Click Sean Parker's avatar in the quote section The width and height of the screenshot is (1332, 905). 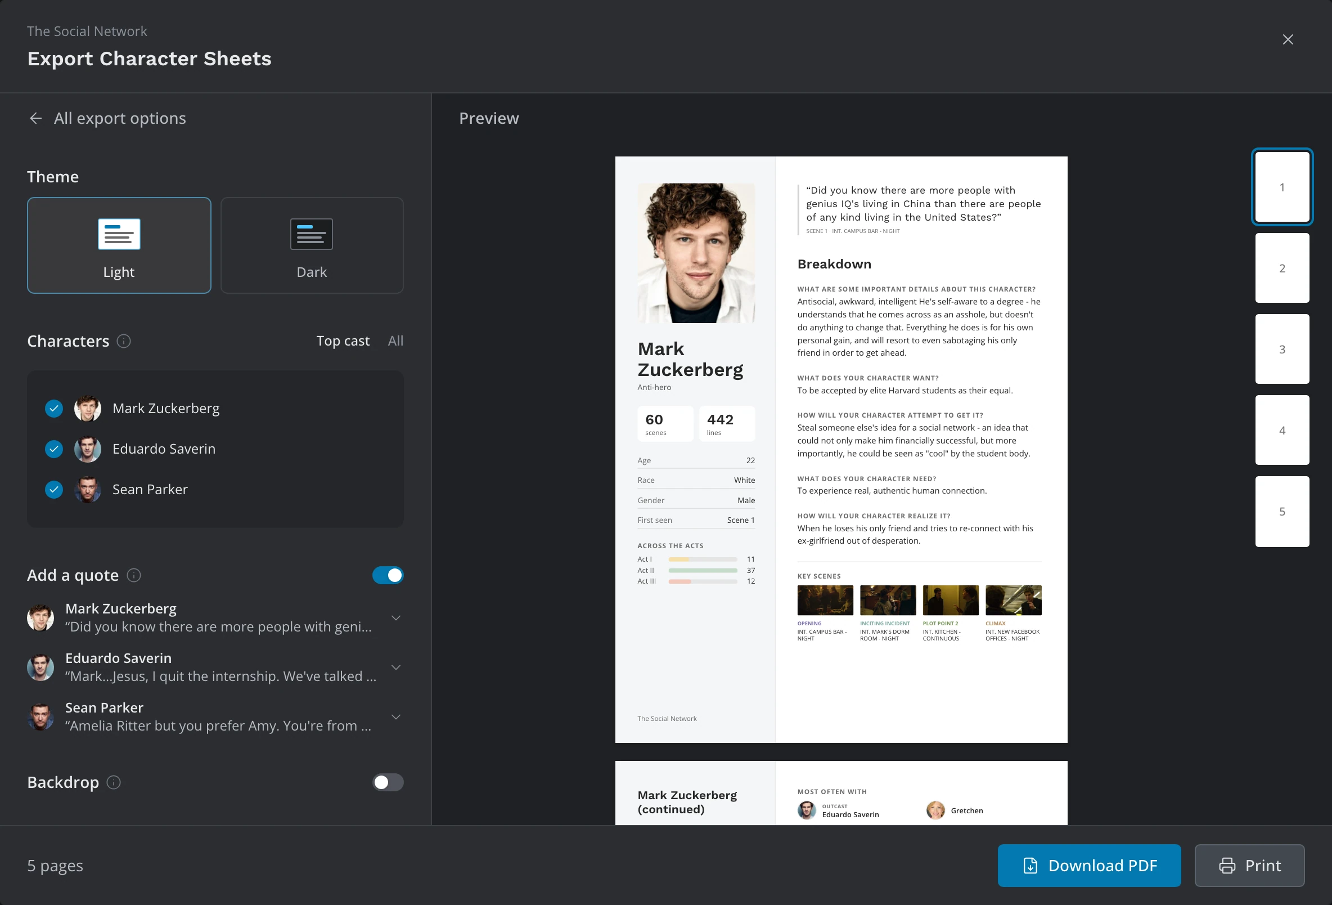[x=40, y=717]
